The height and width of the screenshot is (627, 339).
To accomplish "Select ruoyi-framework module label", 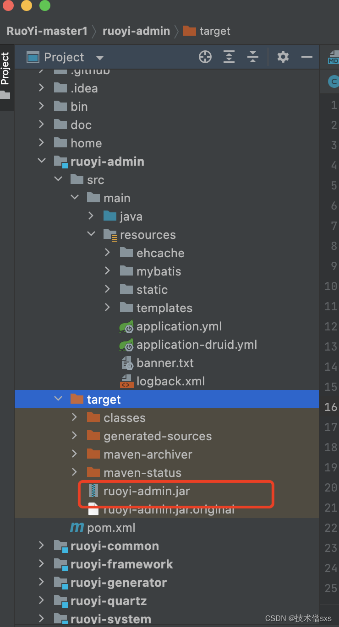I will (122, 564).
